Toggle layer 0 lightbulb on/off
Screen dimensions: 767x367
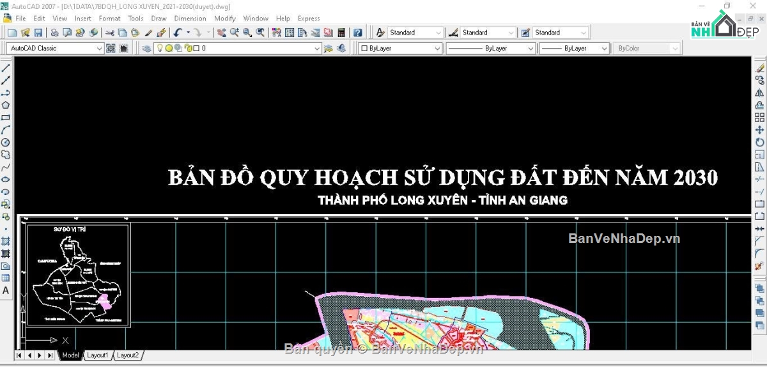pos(160,49)
